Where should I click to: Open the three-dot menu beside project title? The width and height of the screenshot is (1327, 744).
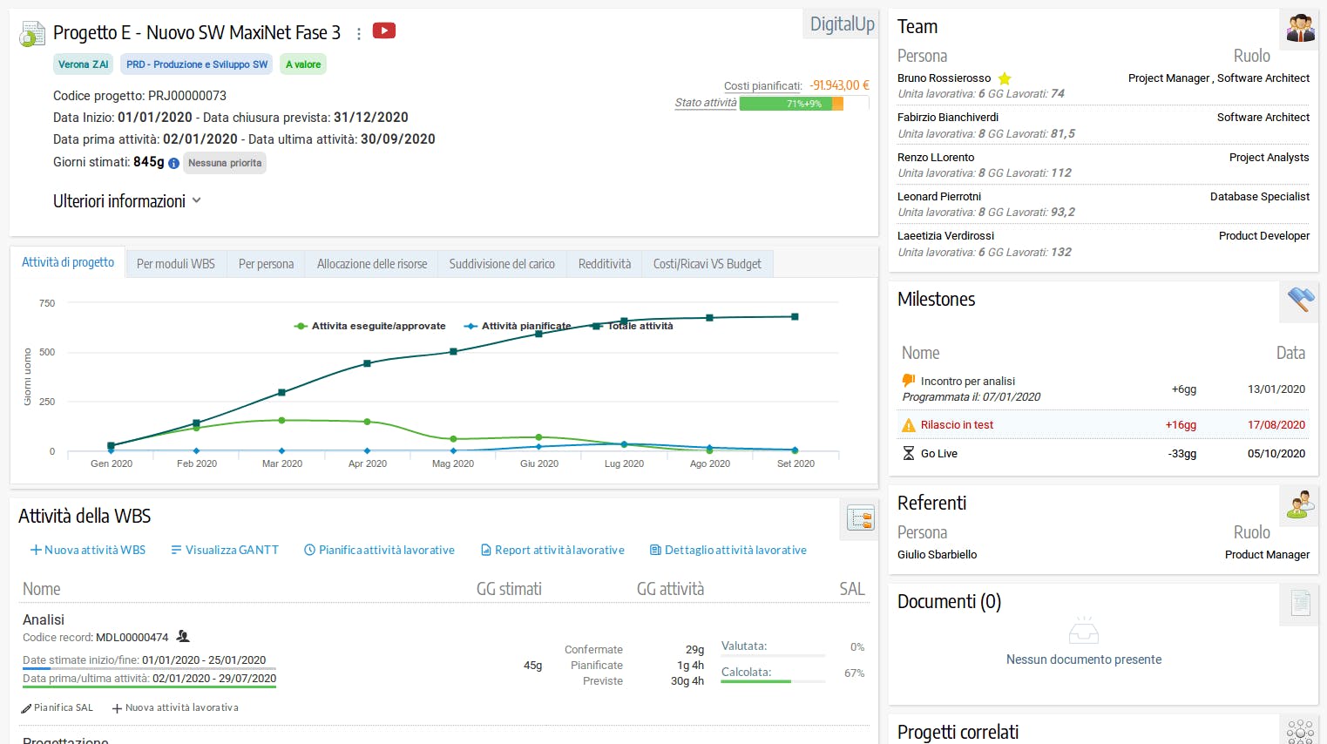(x=359, y=33)
